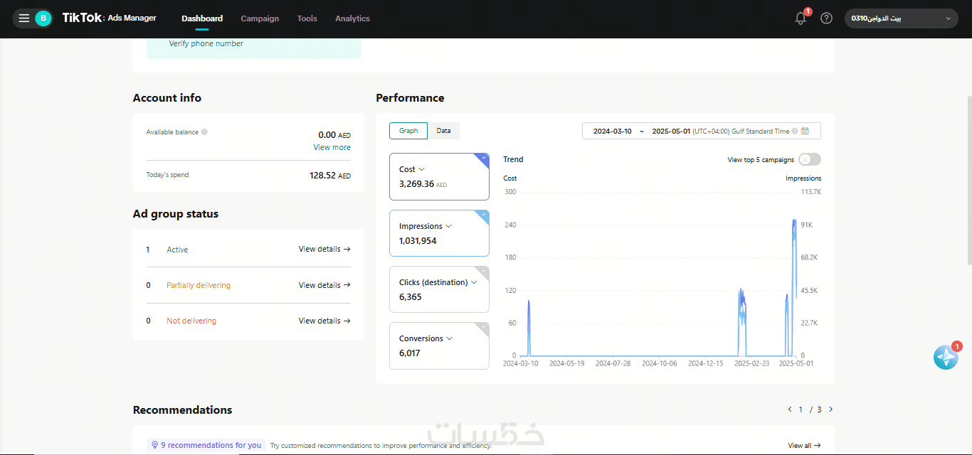Screen dimensions: 972x455
Task: Click the View more balance link
Action: [332, 147]
